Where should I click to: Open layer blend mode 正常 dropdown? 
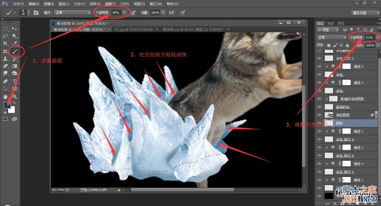pyautogui.click(x=331, y=38)
